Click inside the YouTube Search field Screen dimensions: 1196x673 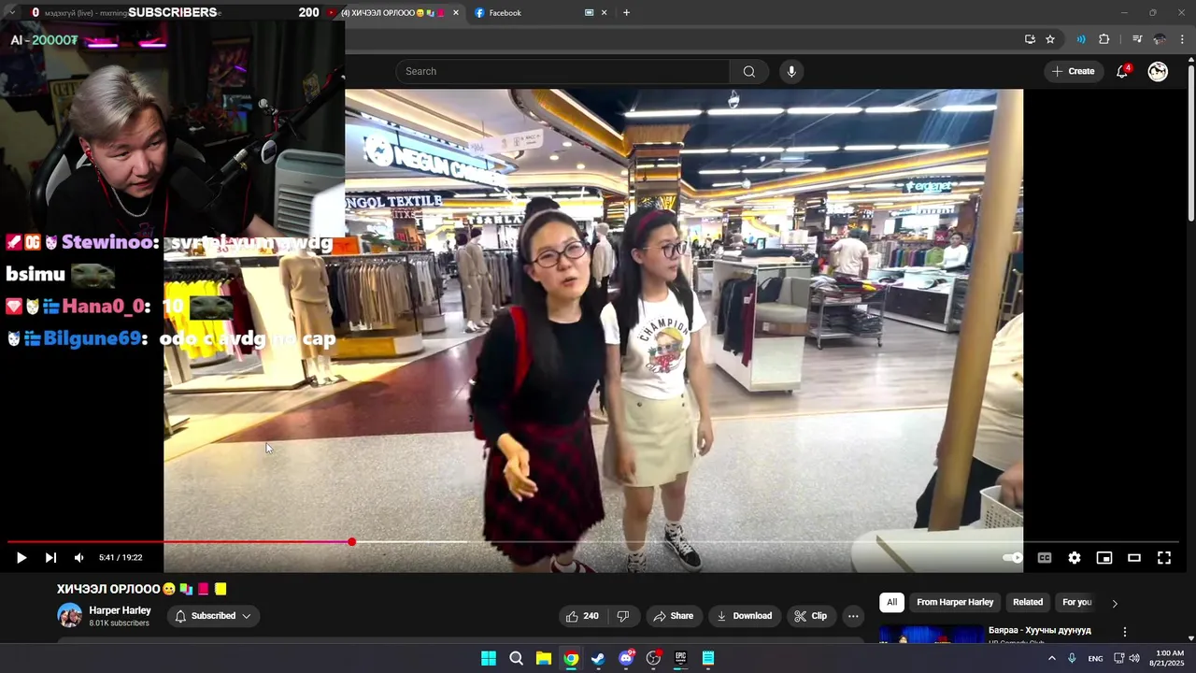(562, 71)
